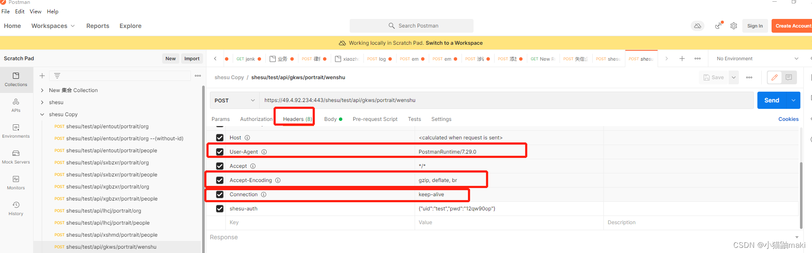Open settings gear icon in header
The width and height of the screenshot is (812, 253).
click(x=734, y=26)
